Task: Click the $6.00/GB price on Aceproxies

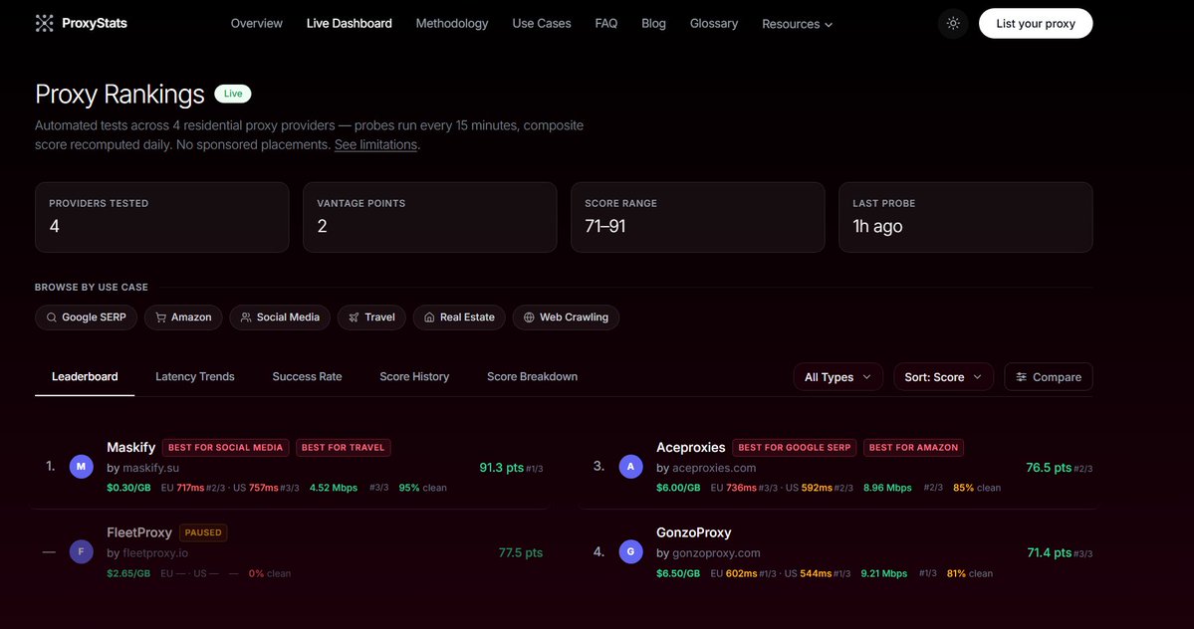Action: [x=678, y=488]
